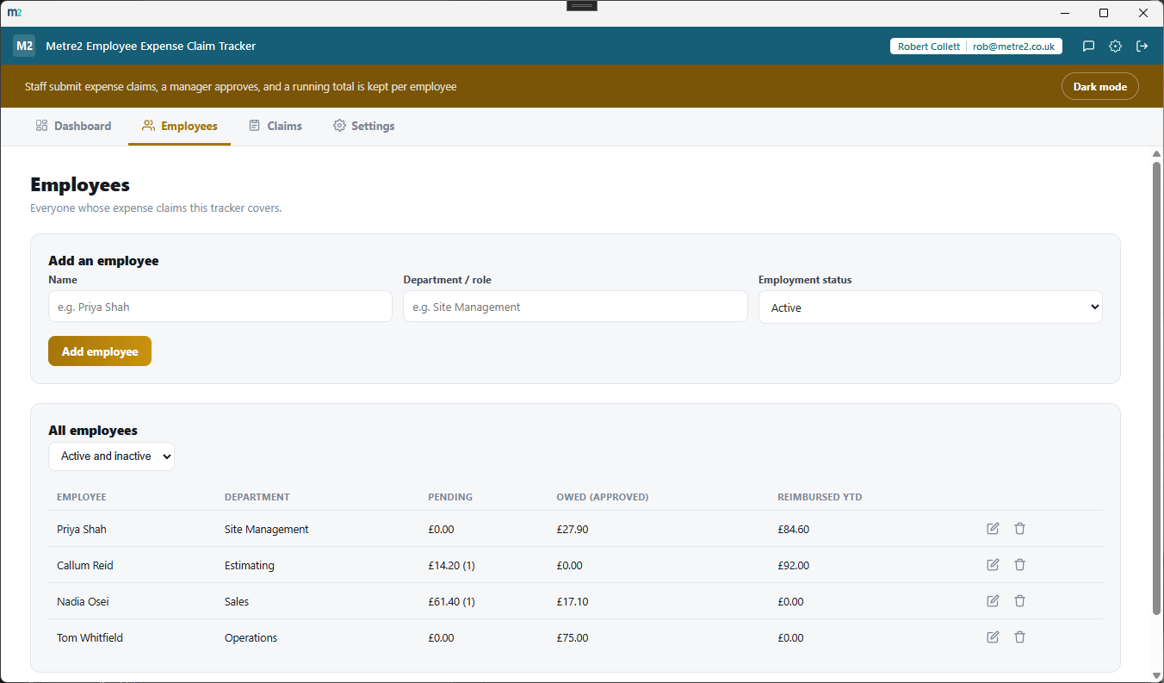Open the Settings tab

364,126
